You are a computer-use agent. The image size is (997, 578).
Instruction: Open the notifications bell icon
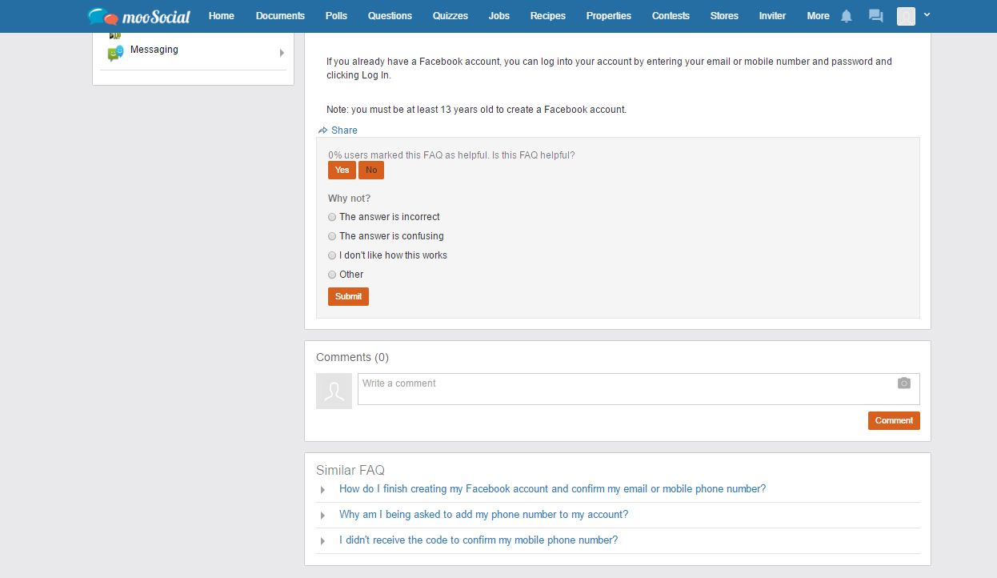click(x=847, y=16)
